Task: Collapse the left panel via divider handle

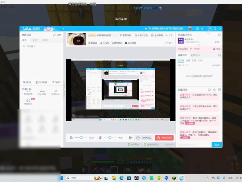Action: tap(64, 90)
